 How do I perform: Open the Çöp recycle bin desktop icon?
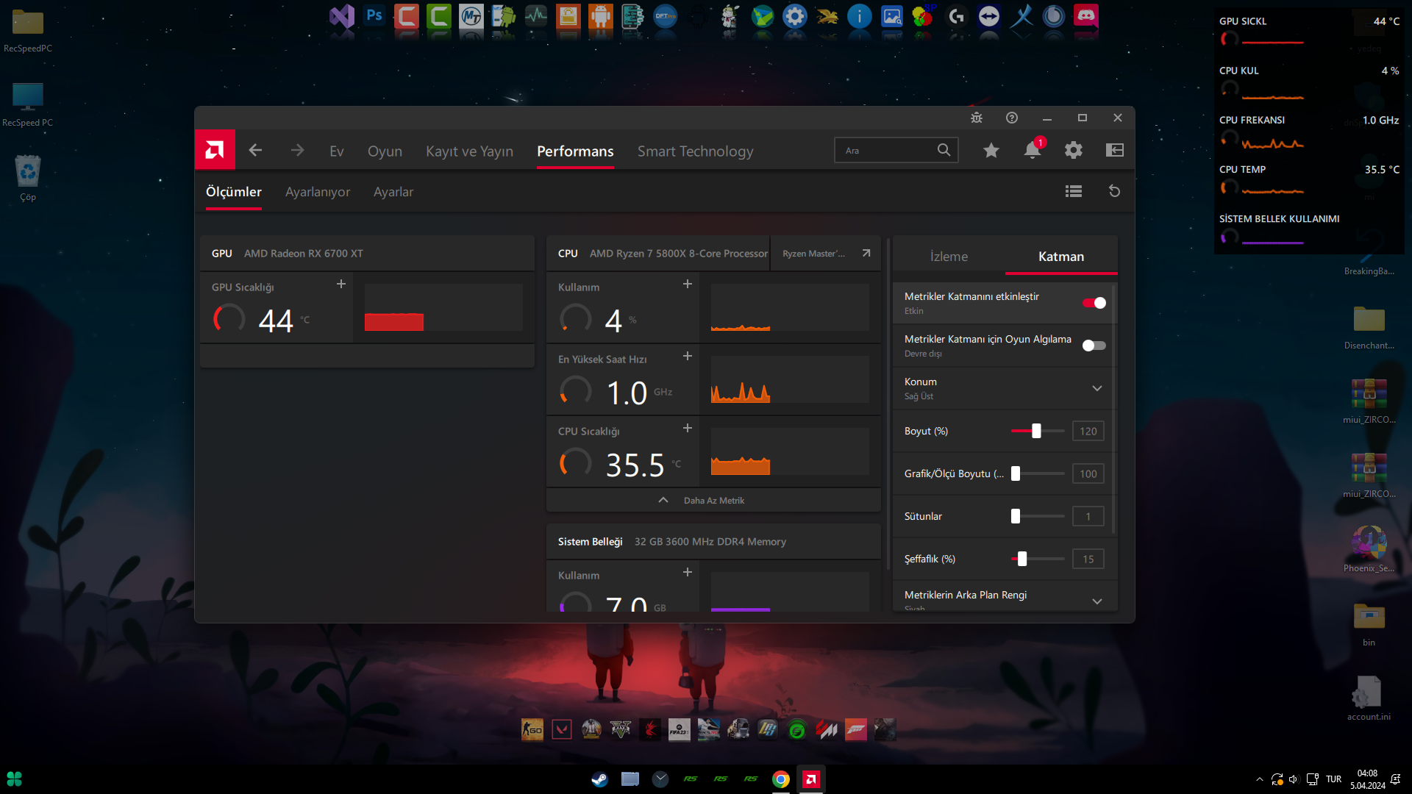click(x=28, y=176)
